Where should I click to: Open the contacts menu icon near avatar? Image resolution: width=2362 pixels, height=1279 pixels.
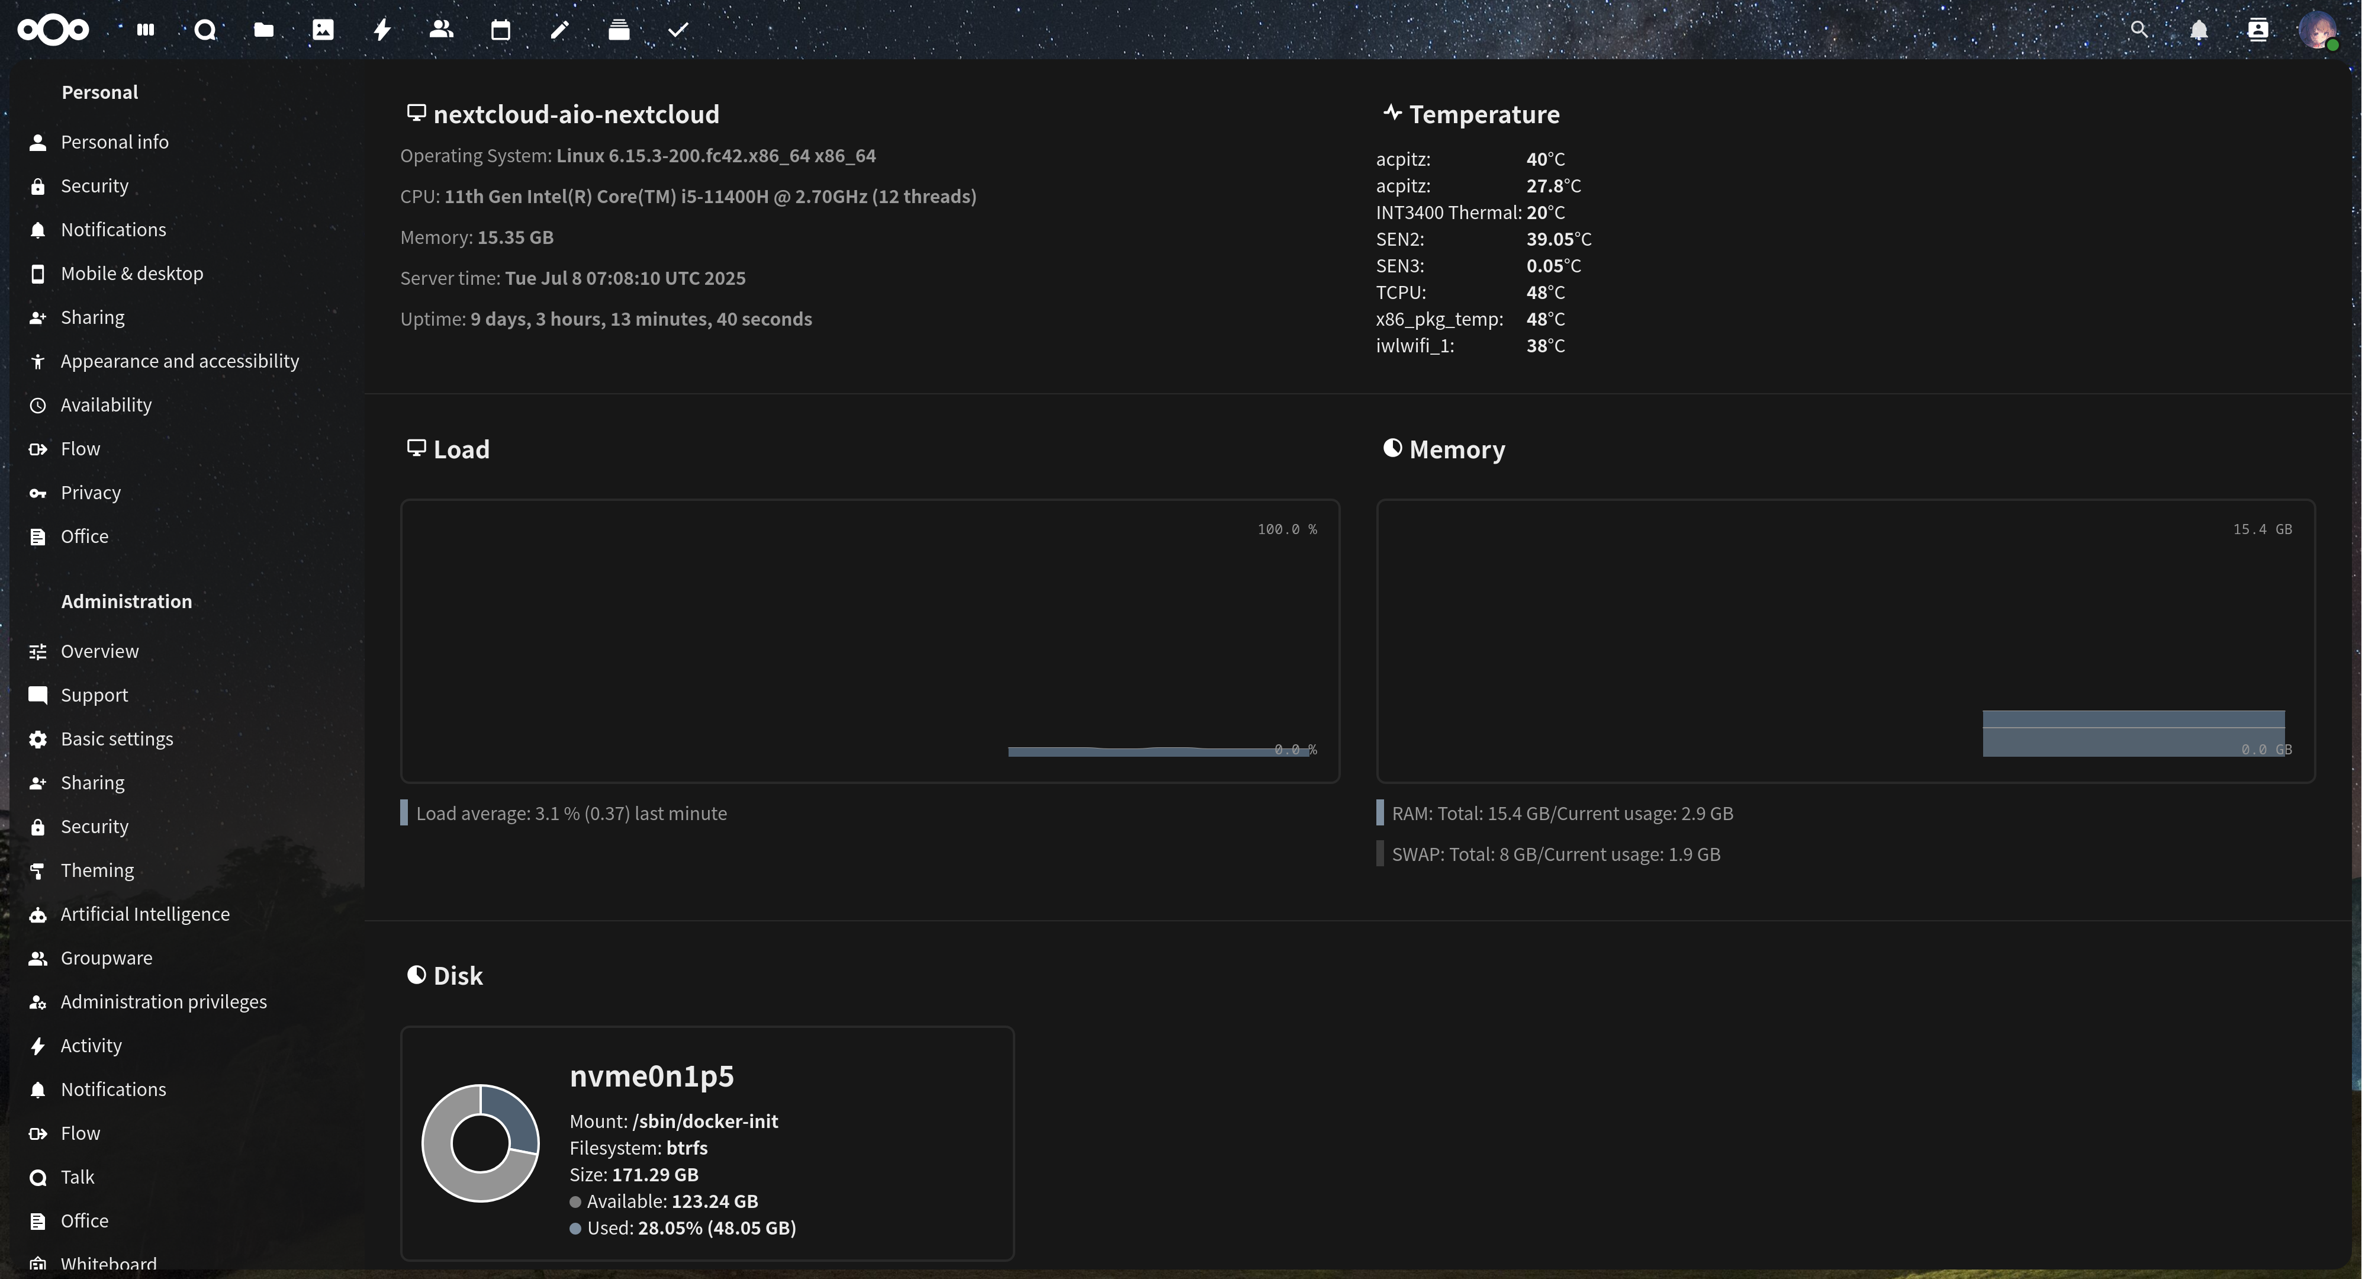tap(2257, 30)
